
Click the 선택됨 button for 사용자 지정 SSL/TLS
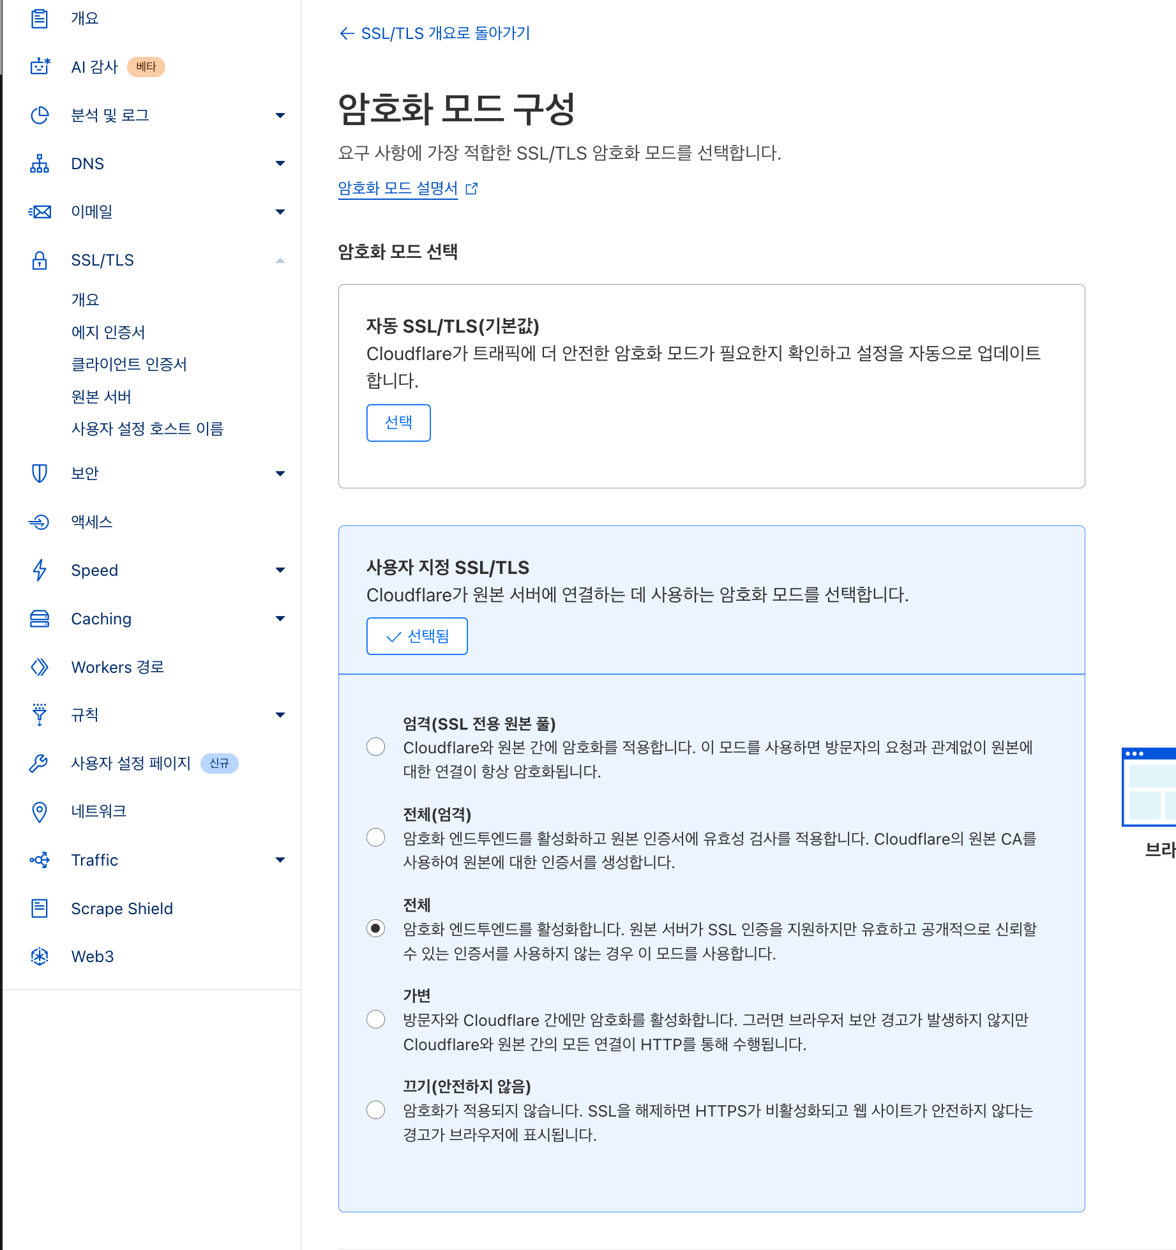tap(417, 636)
